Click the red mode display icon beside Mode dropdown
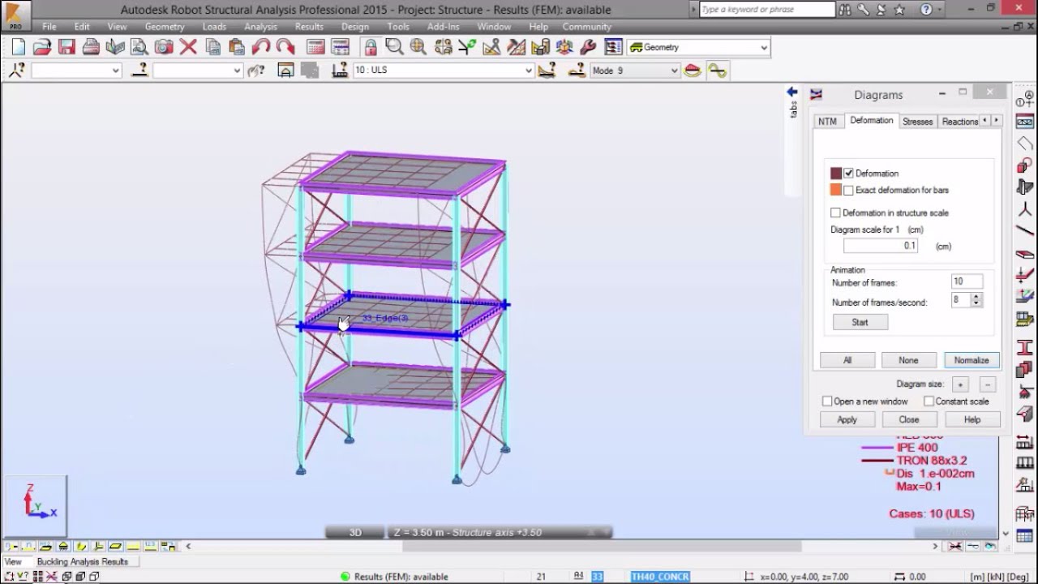The image size is (1038, 584). point(692,71)
